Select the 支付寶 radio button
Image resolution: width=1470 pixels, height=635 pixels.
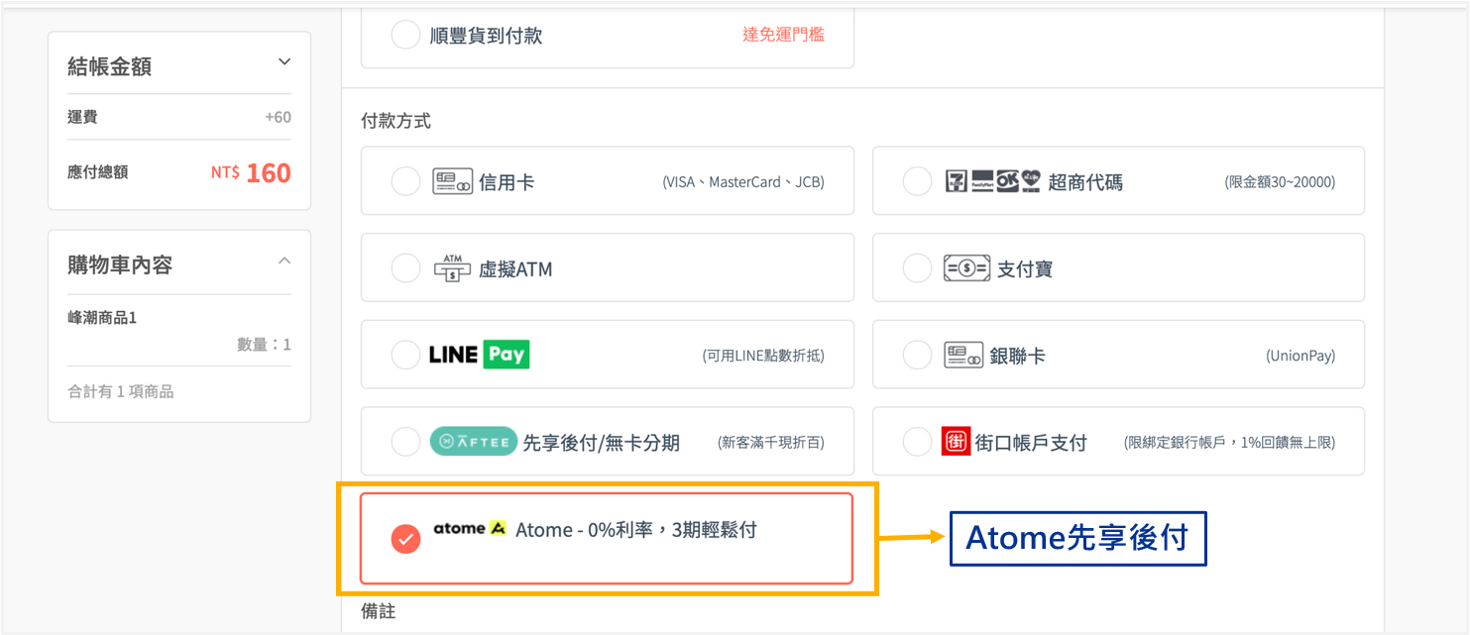(x=917, y=268)
